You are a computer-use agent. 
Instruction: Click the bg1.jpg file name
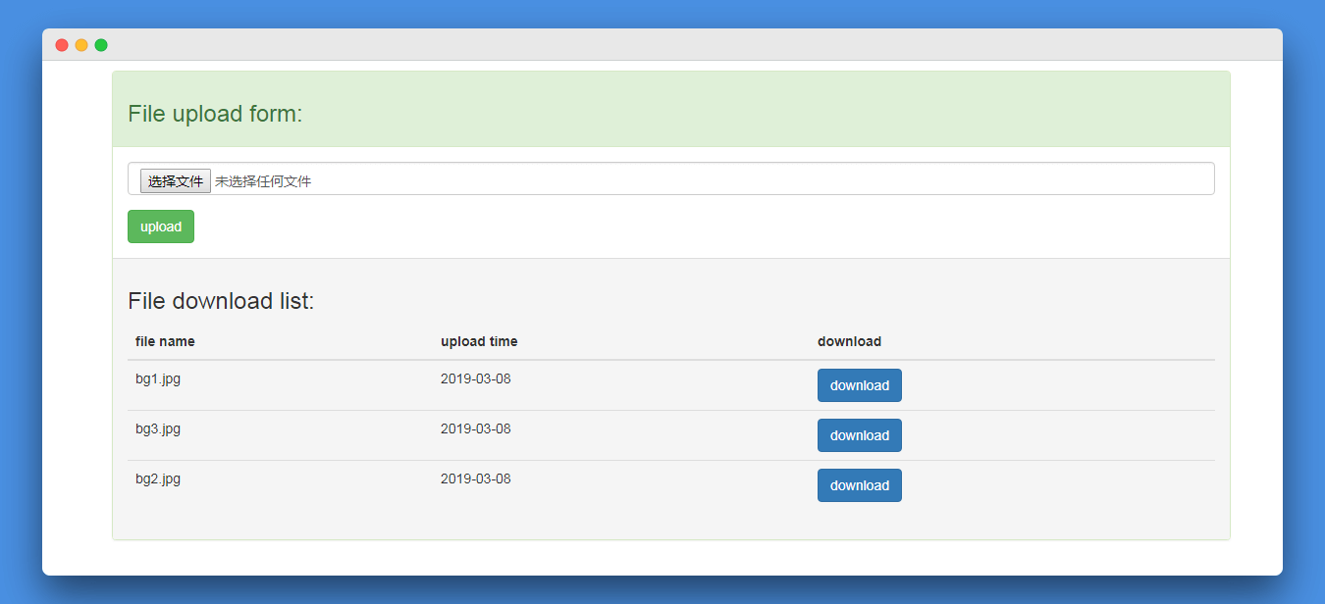click(158, 379)
